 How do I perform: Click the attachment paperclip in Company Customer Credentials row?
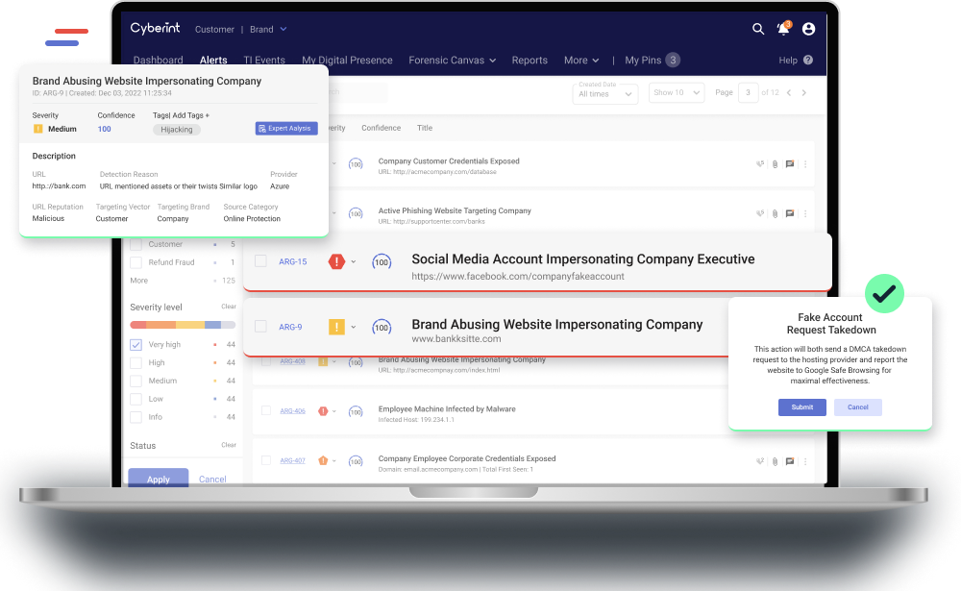coord(776,164)
